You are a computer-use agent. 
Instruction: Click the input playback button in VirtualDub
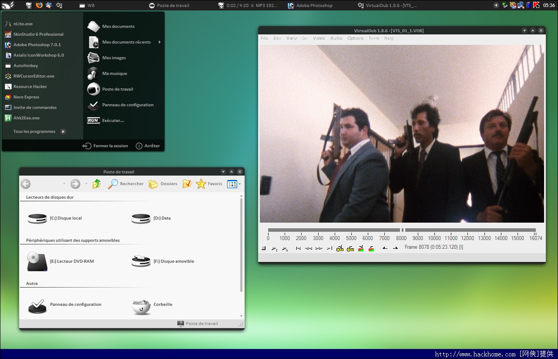274,248
